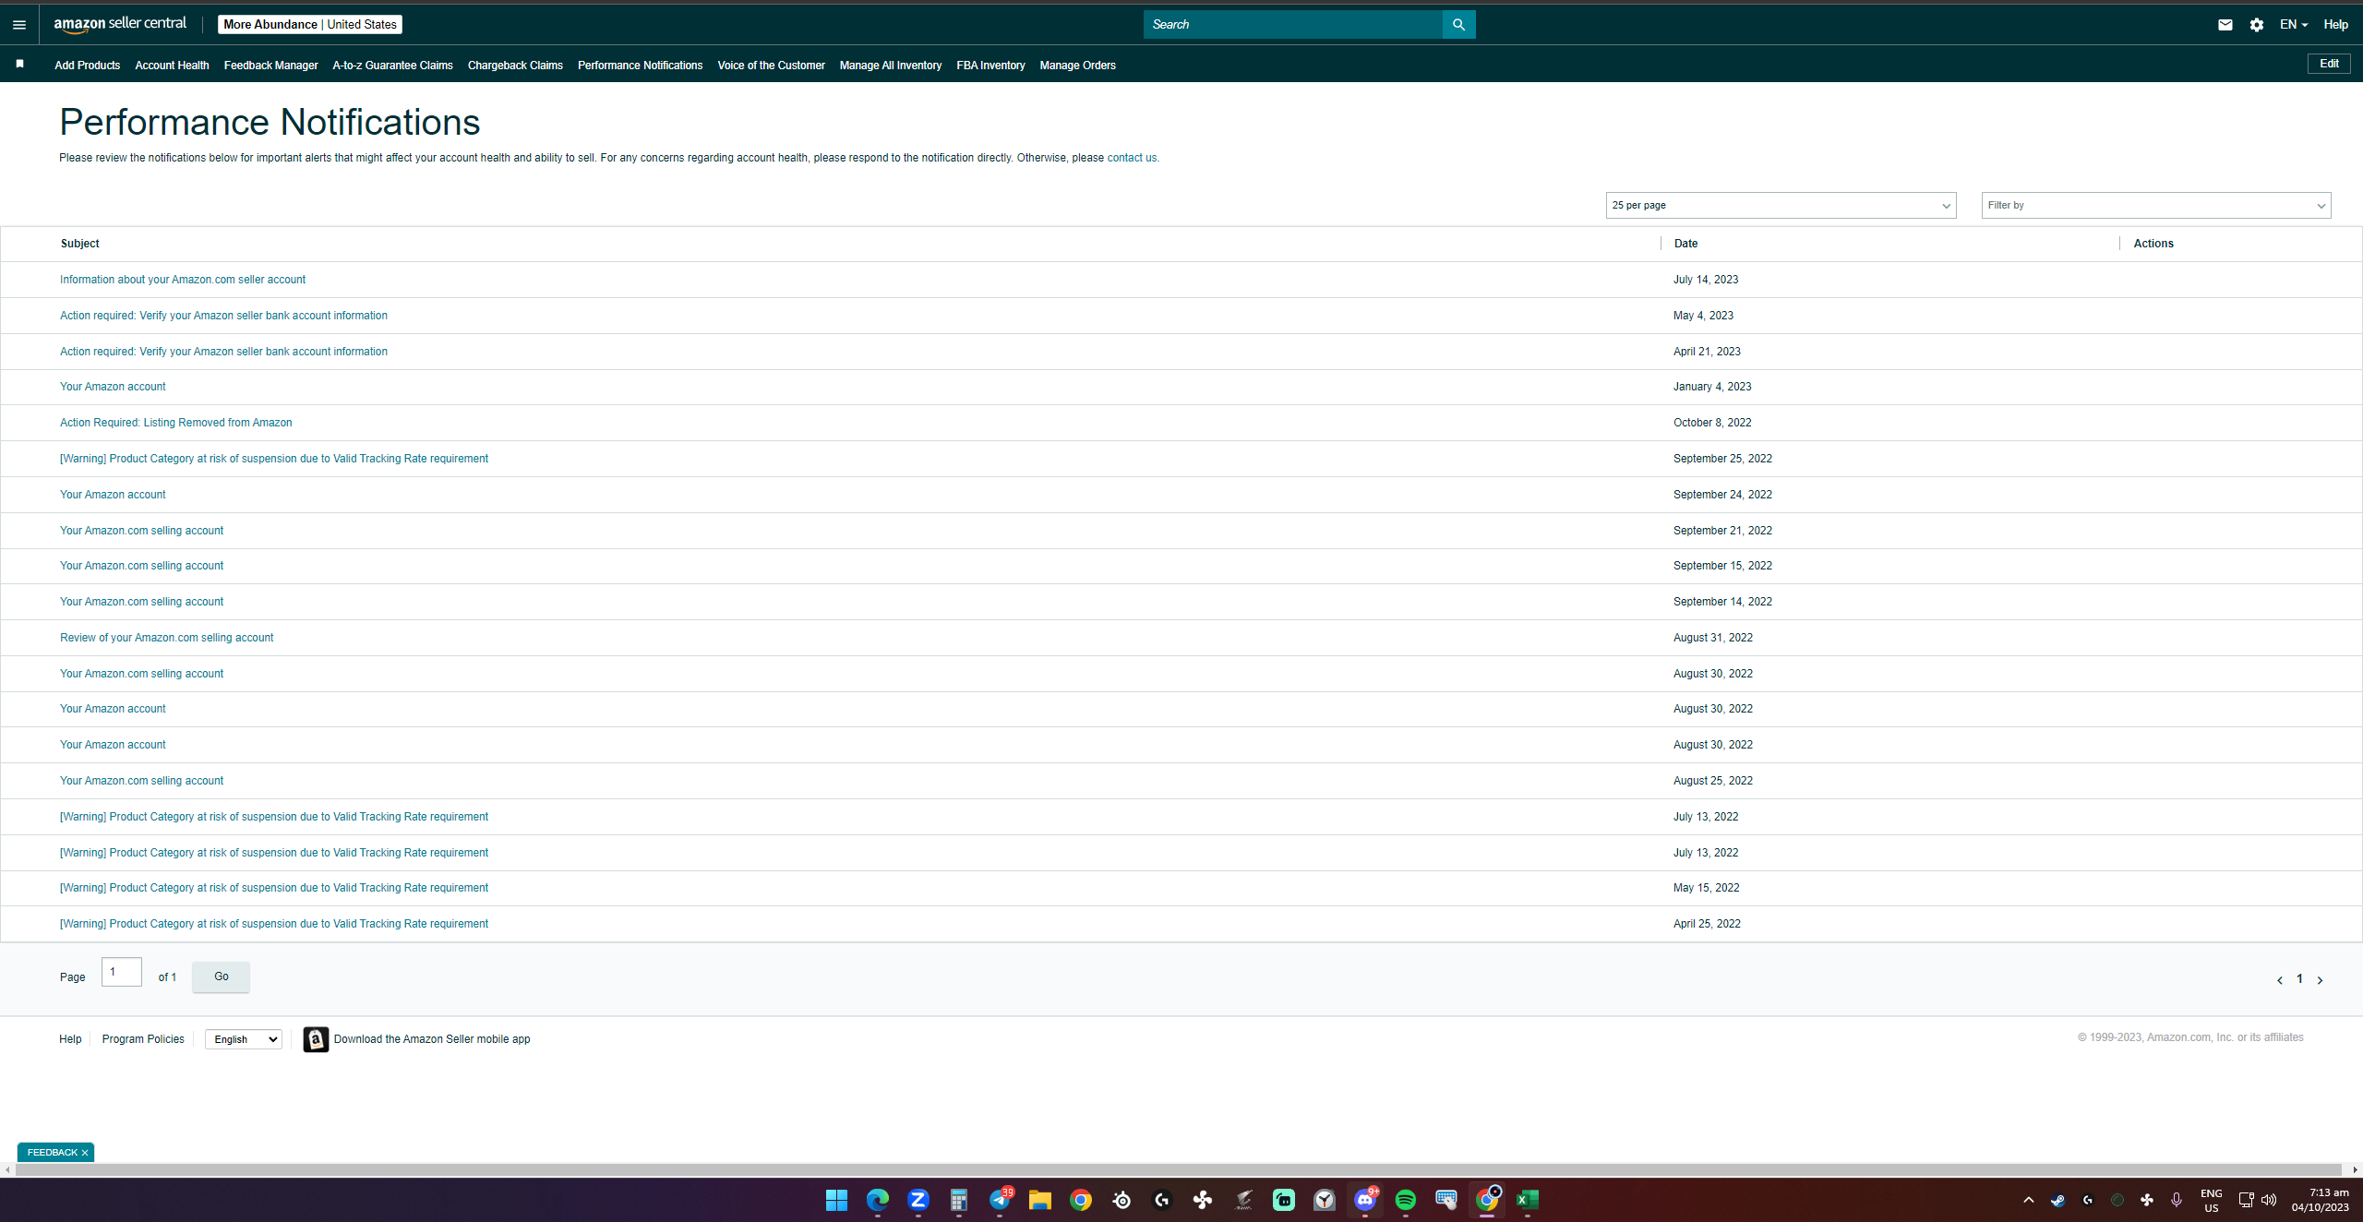Screen dimensions: 2363x1222
Task: Click the July 14, 2023 date cell
Action: point(1706,280)
